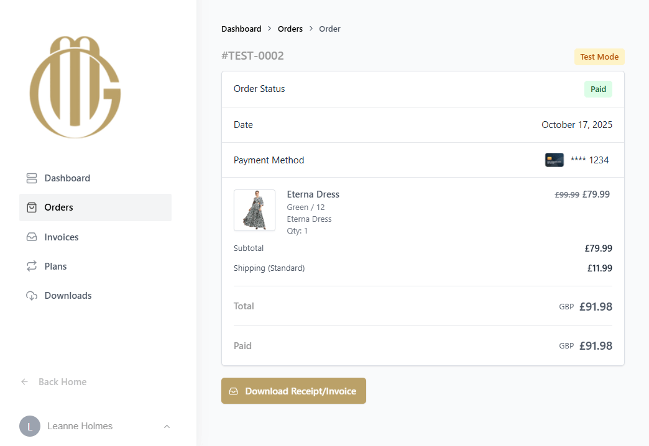Click the Downloads cloud icon

[x=32, y=296]
